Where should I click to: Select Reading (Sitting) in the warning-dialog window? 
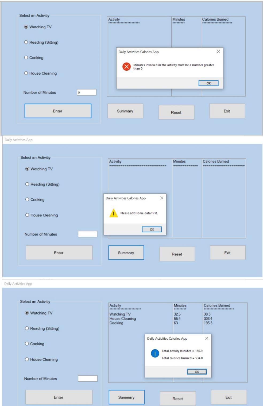pos(42,184)
